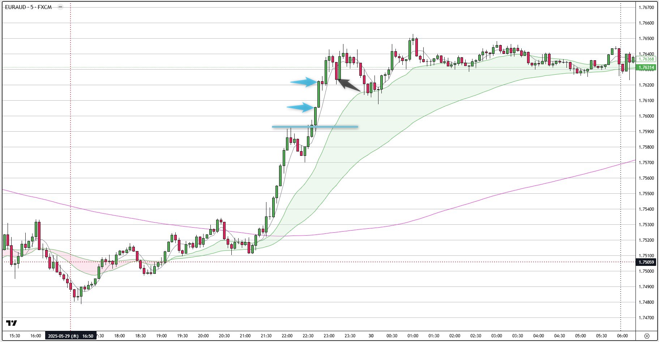Viewport: 659px width, 342px height.
Task: Click the 18:00 time axis label
Action: point(119,336)
